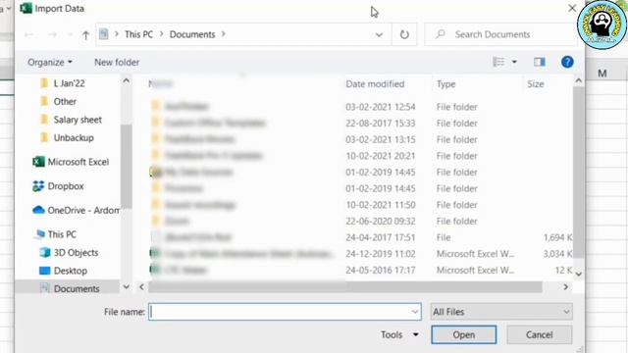
Task: Open view options dropdown arrow
Action: [x=514, y=62]
